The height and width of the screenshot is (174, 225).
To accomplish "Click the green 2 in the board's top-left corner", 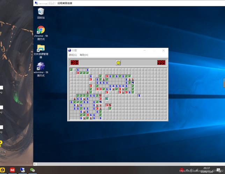I will (x=71, y=70).
